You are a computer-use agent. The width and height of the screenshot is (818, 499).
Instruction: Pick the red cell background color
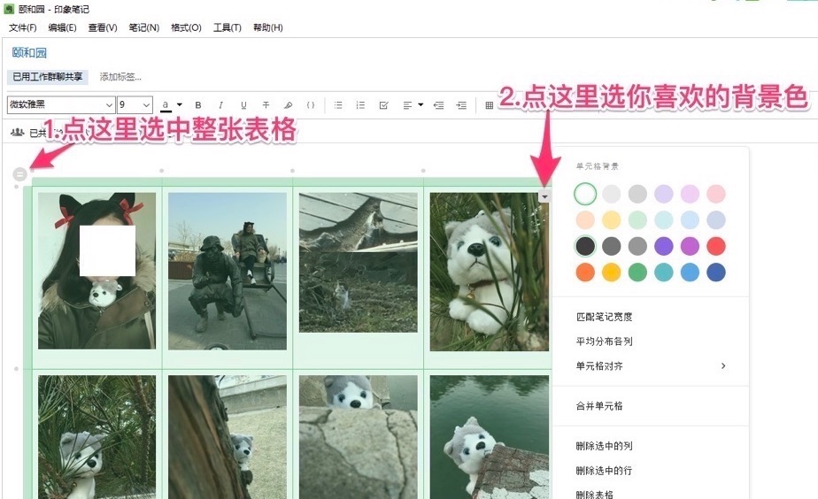click(716, 246)
